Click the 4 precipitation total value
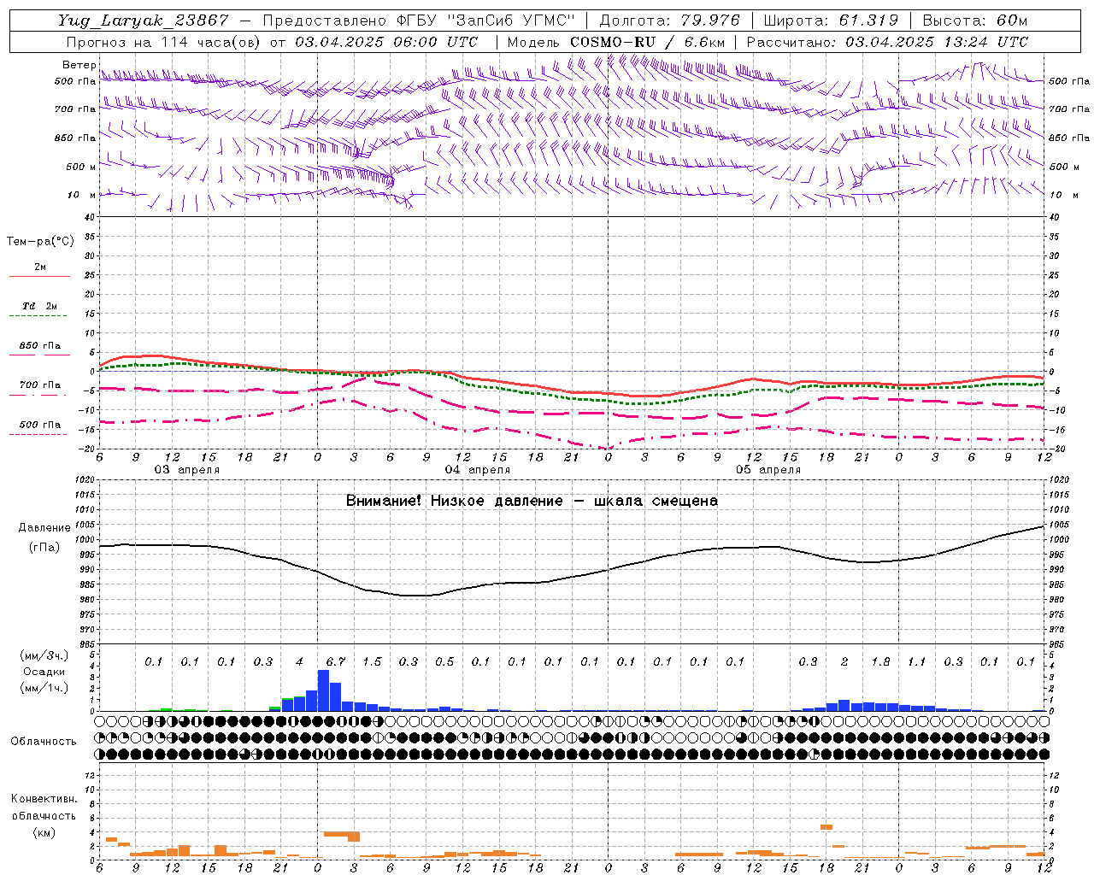 pos(299,661)
